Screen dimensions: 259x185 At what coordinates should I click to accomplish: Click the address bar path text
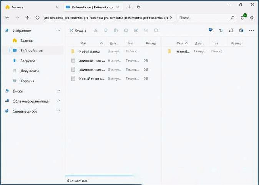106,18
